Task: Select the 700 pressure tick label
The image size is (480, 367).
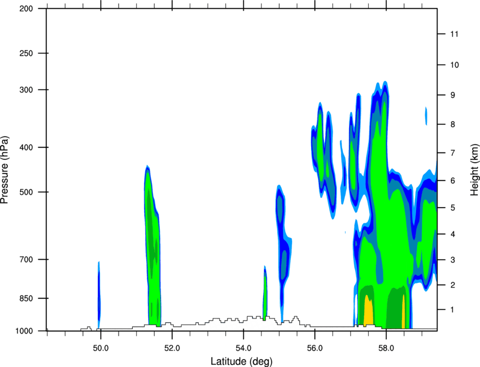Action: coord(26,259)
